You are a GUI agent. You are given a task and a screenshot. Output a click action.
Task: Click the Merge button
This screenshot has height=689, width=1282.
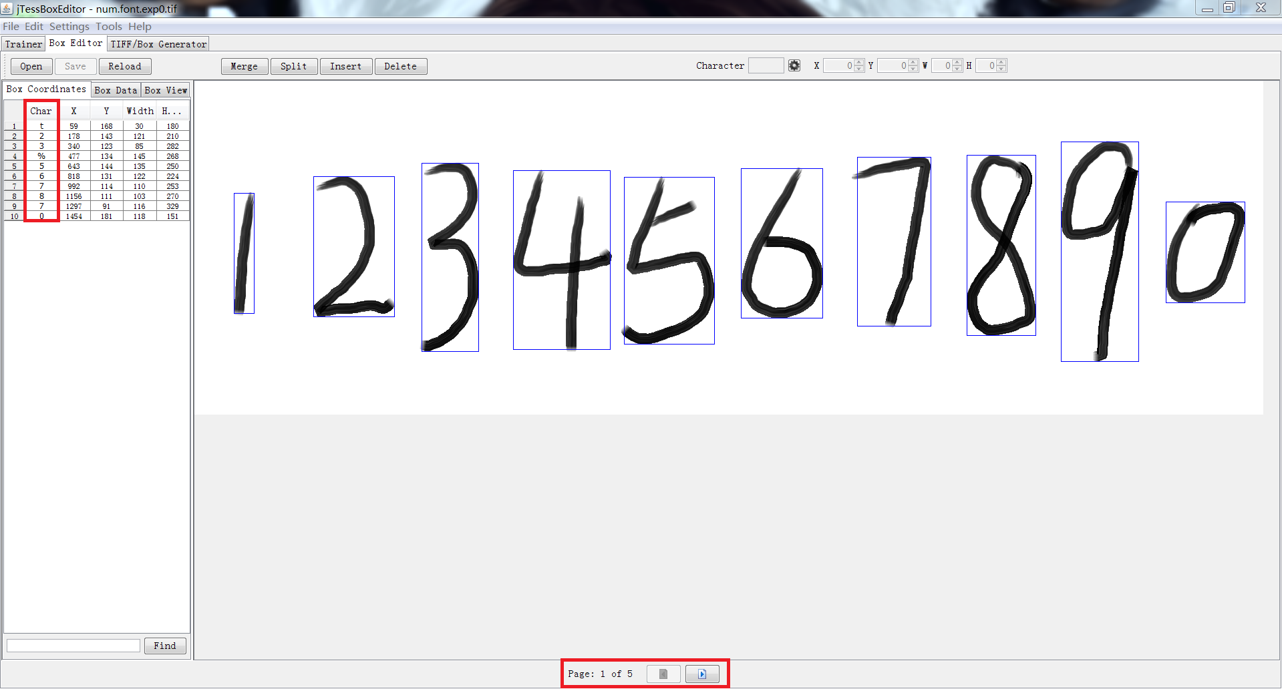tap(244, 66)
